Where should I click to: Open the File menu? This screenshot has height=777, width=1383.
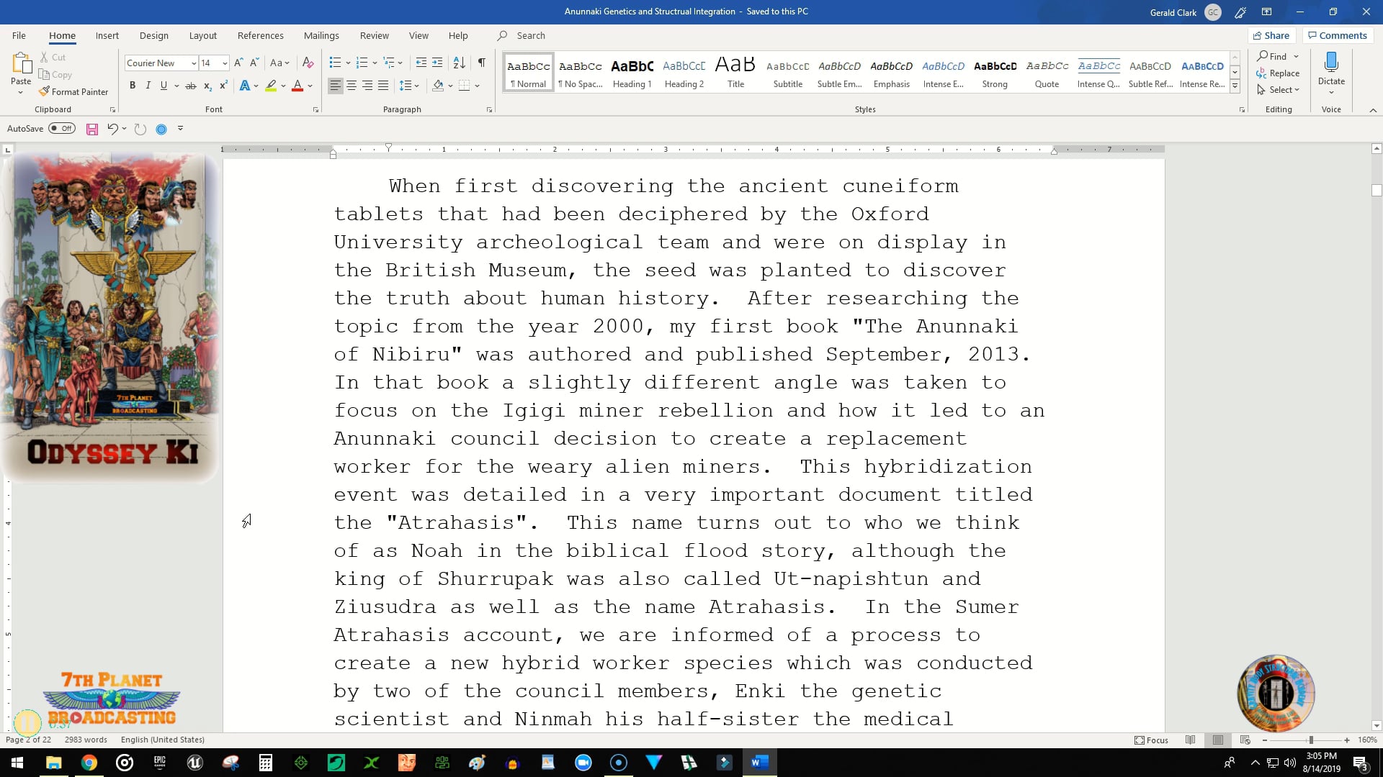point(18,35)
